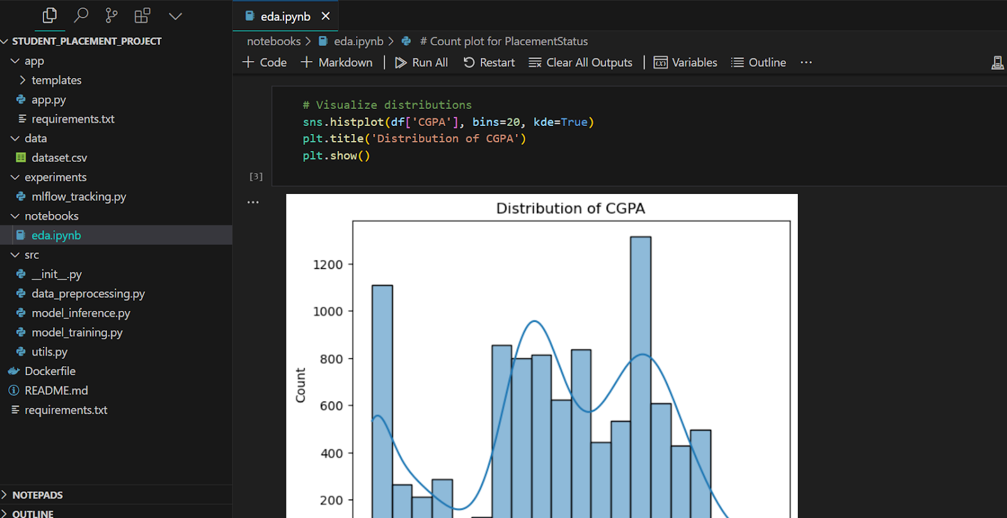Open the Variables panel
The width and height of the screenshot is (1007, 518).
(x=685, y=62)
